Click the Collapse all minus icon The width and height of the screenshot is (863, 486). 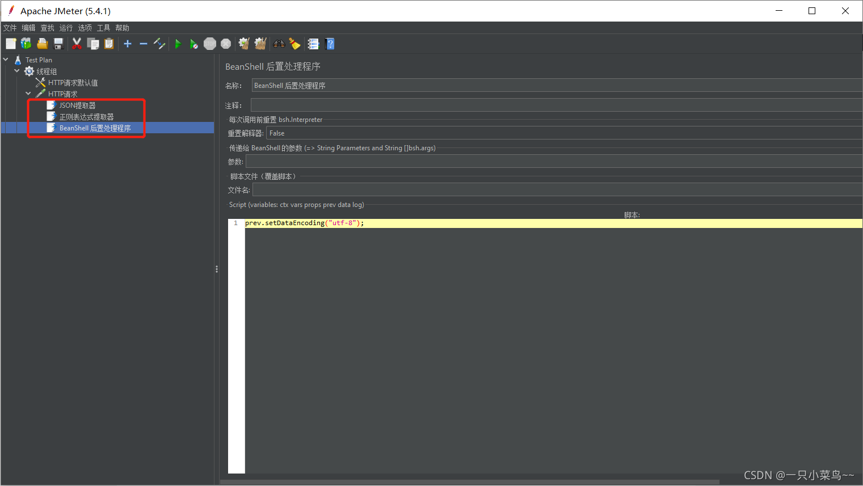144,44
